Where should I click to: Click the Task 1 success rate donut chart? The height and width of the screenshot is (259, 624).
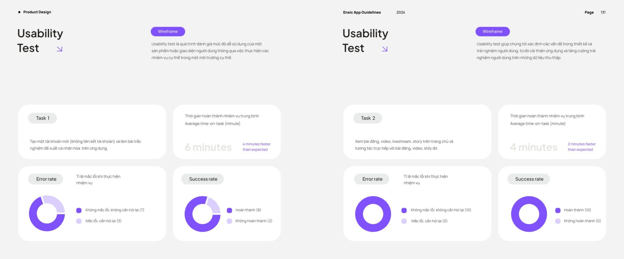(x=202, y=214)
